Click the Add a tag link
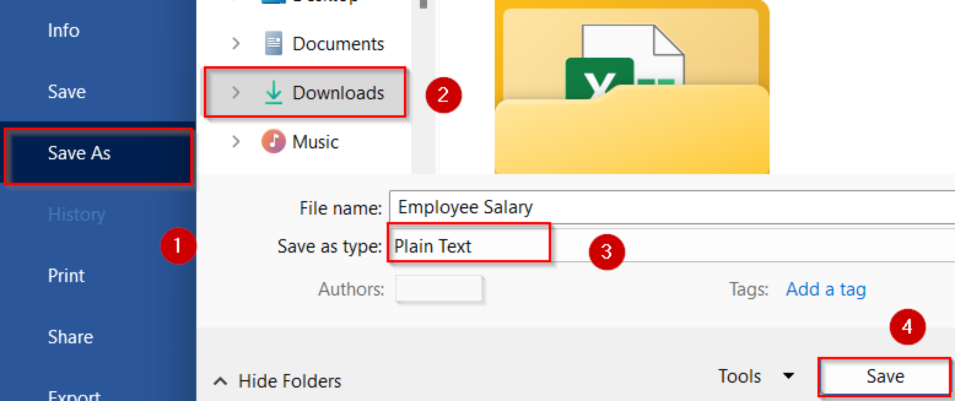955x401 pixels. 825,289
